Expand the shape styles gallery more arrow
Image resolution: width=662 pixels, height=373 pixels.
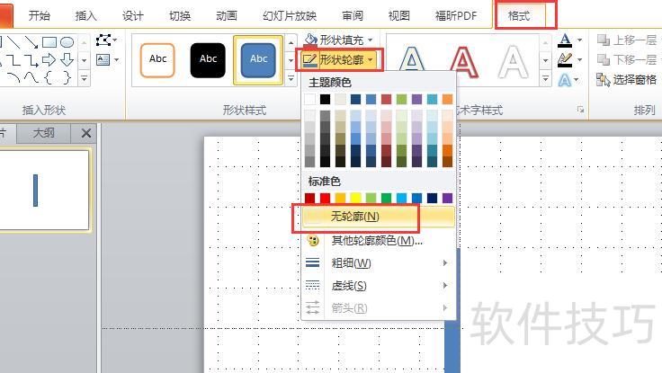(291, 80)
